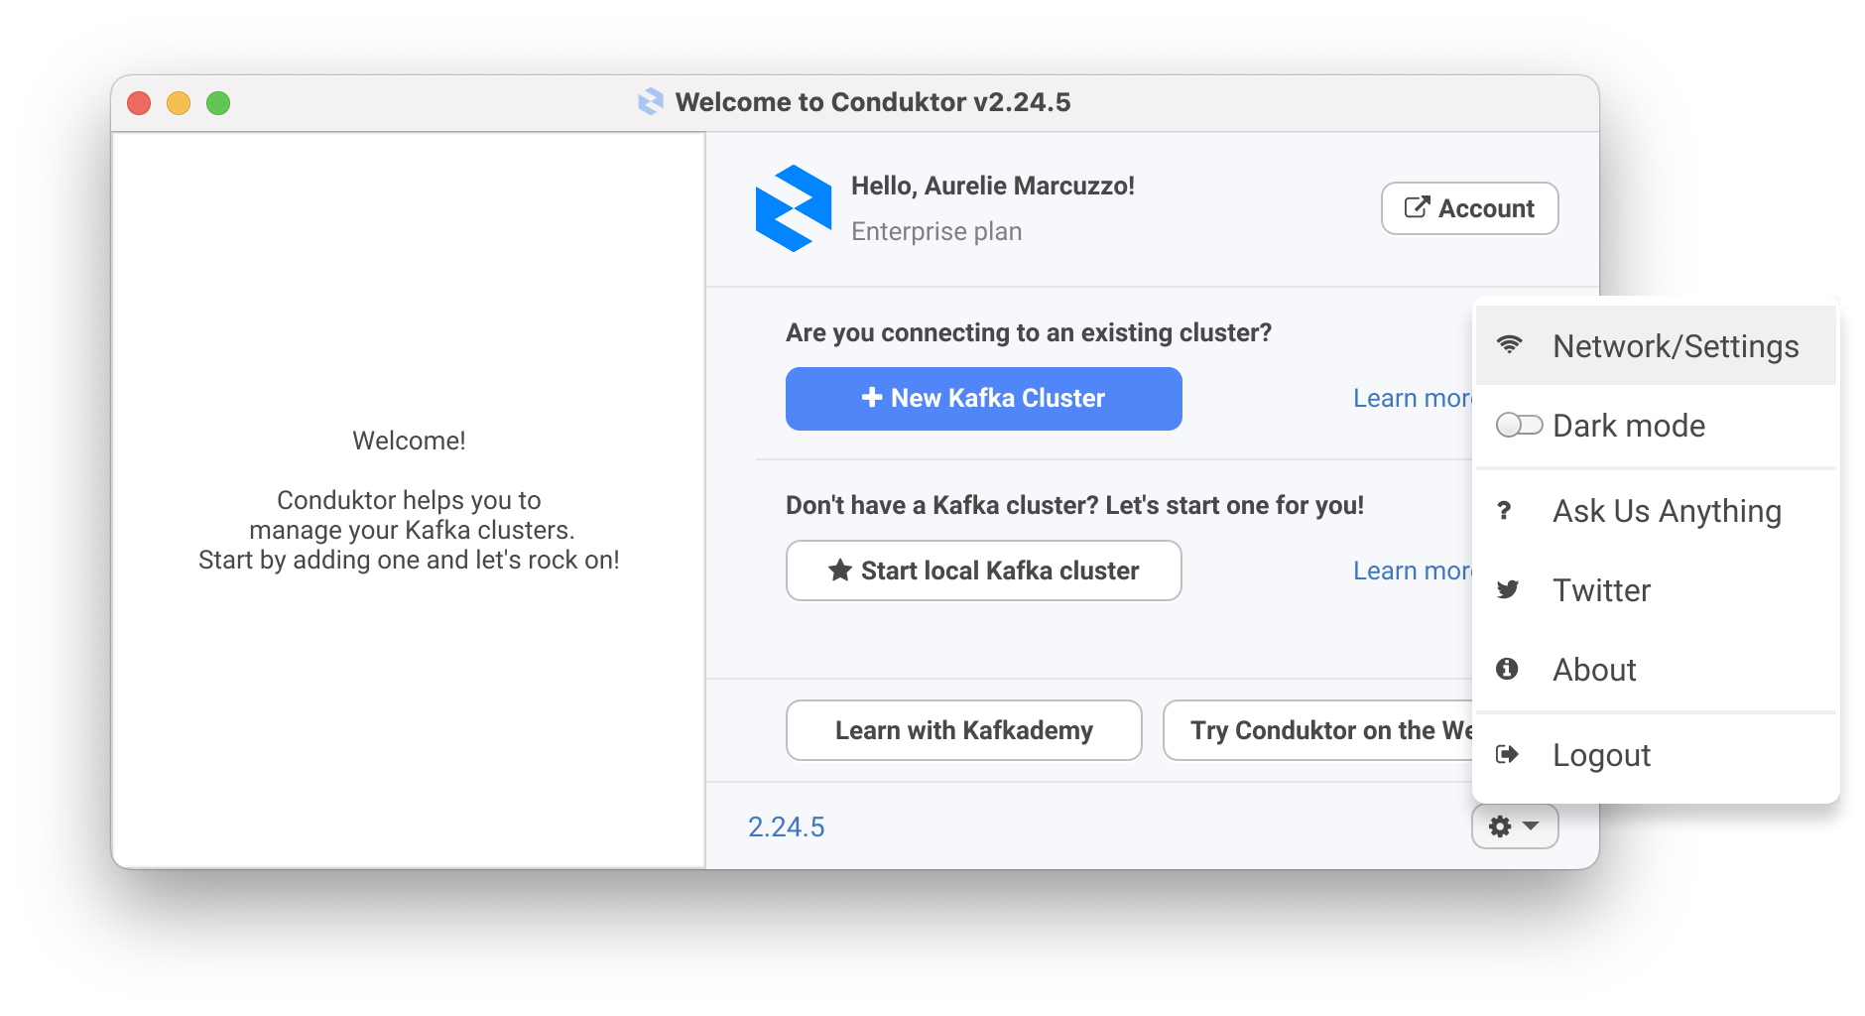
Task: Minimize the window with the yellow button
Action: tap(179, 103)
